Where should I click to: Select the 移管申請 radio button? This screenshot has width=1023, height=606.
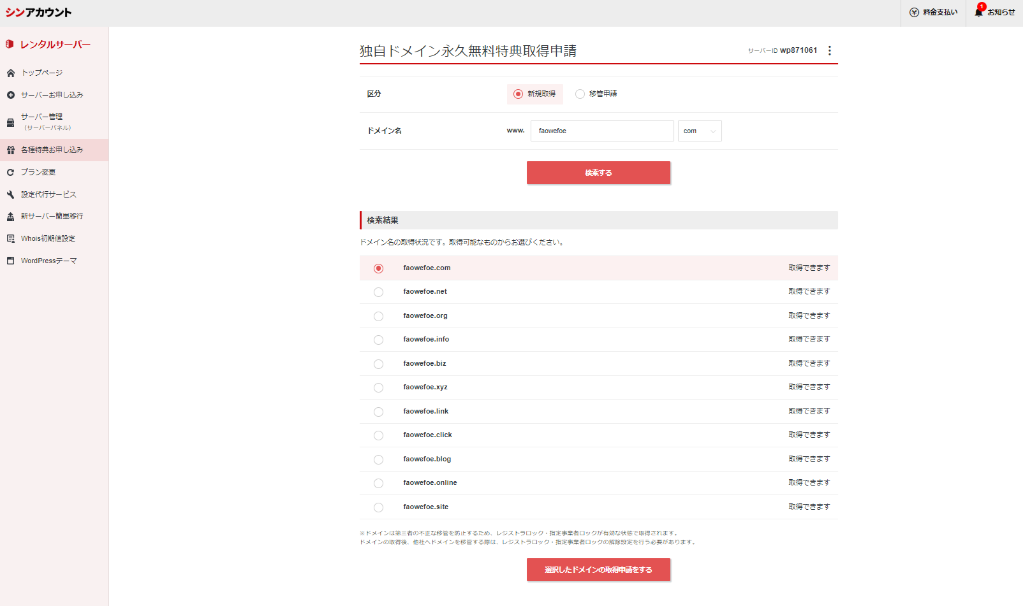point(580,94)
